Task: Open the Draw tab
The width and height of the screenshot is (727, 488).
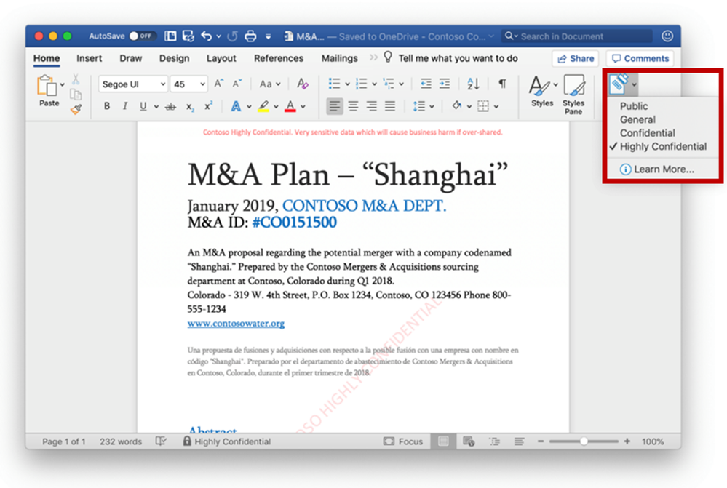Action: coord(131,58)
